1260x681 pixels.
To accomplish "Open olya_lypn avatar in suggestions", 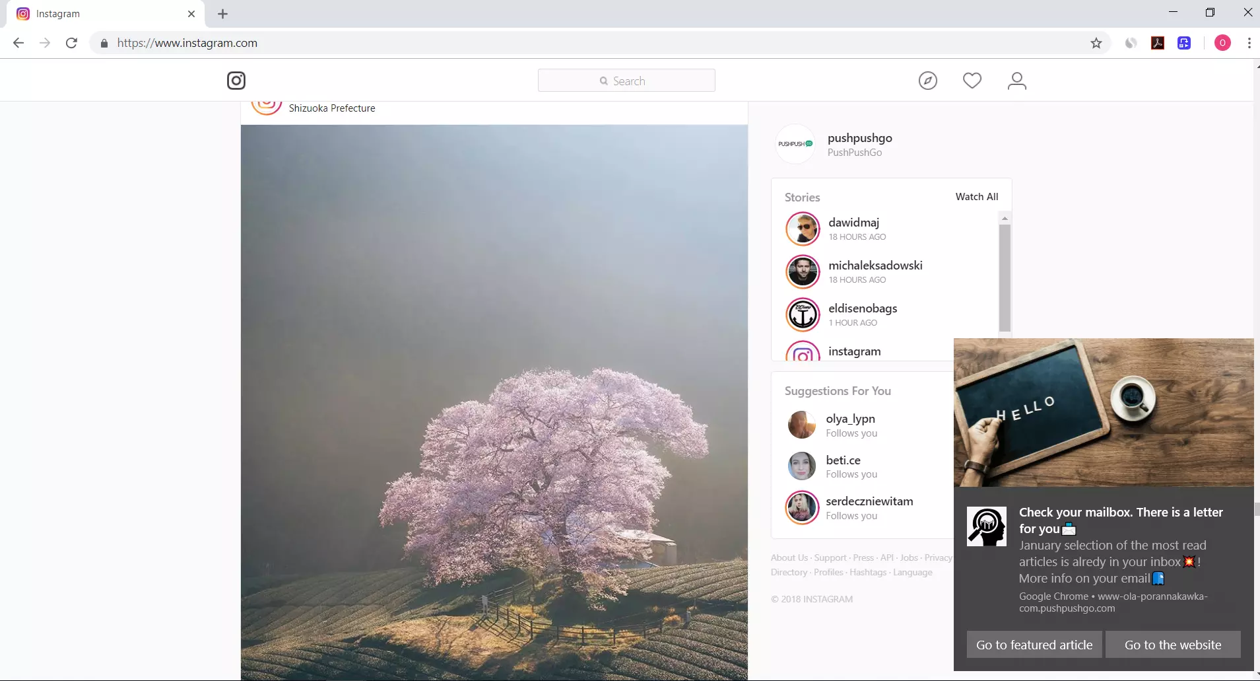I will 802,425.
